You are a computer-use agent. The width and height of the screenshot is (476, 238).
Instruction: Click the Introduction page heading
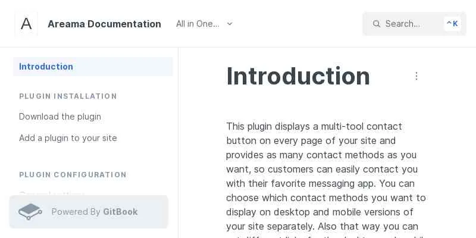298,76
